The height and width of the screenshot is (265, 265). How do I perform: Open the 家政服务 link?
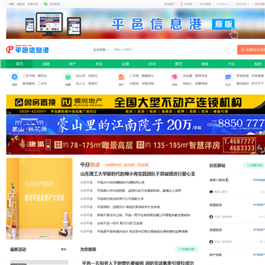[29, 83]
